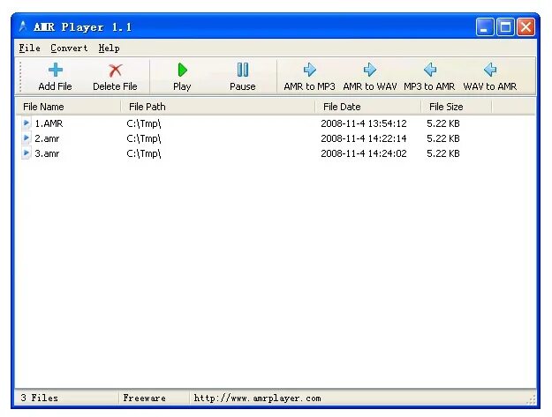Convert using AMR to MP3 button
This screenshot has width=552, height=417.
(x=309, y=77)
